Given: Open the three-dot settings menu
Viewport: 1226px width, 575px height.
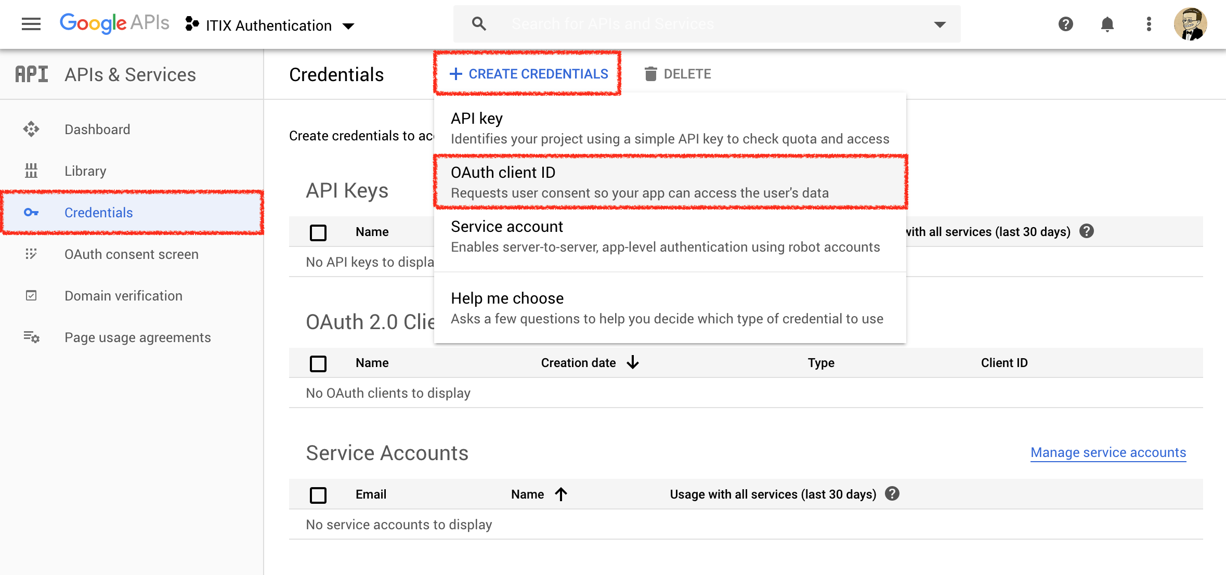Looking at the screenshot, I should tap(1149, 24).
